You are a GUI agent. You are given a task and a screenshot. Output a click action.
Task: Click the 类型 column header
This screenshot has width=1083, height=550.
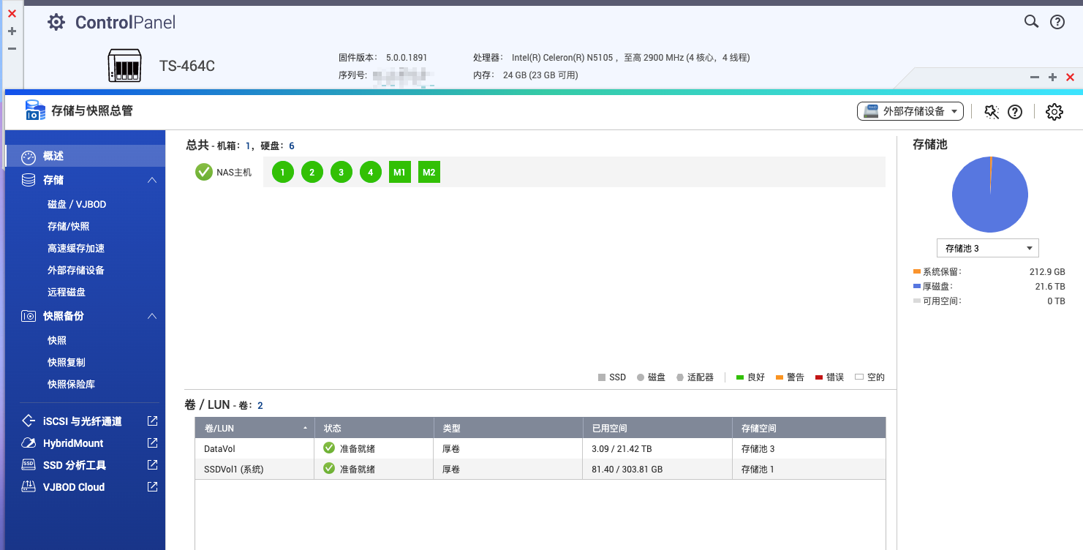[508, 428]
